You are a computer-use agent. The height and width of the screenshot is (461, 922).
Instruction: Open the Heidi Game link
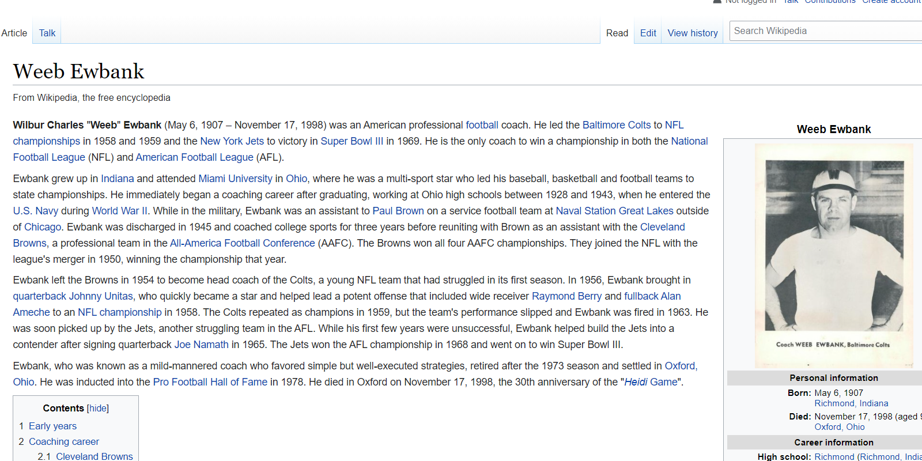coord(651,382)
